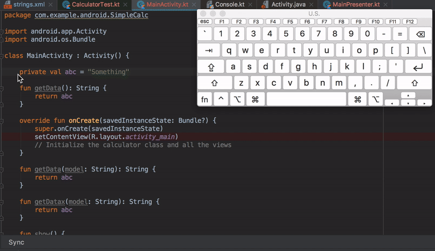Collapse the import statements fold marker
Viewport: 435px width, 251px height.
coord(2,32)
